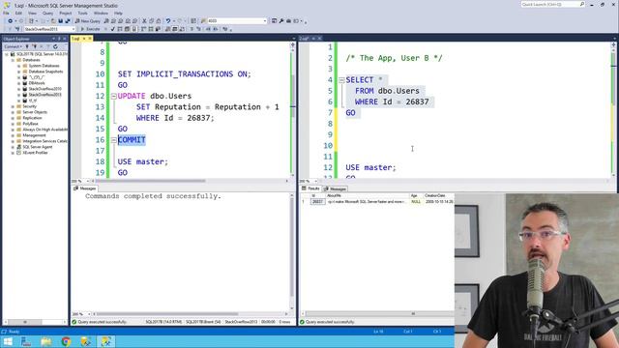The height and width of the screenshot is (348, 619).
Task: Open the Start menu Windows icon
Action: [8, 341]
